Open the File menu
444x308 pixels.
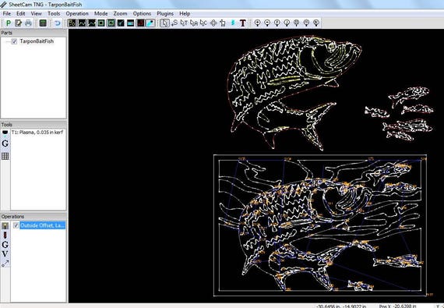[6, 13]
